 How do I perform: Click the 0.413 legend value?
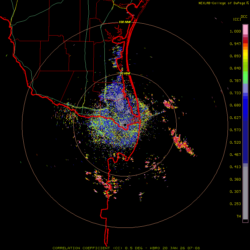click(235, 167)
